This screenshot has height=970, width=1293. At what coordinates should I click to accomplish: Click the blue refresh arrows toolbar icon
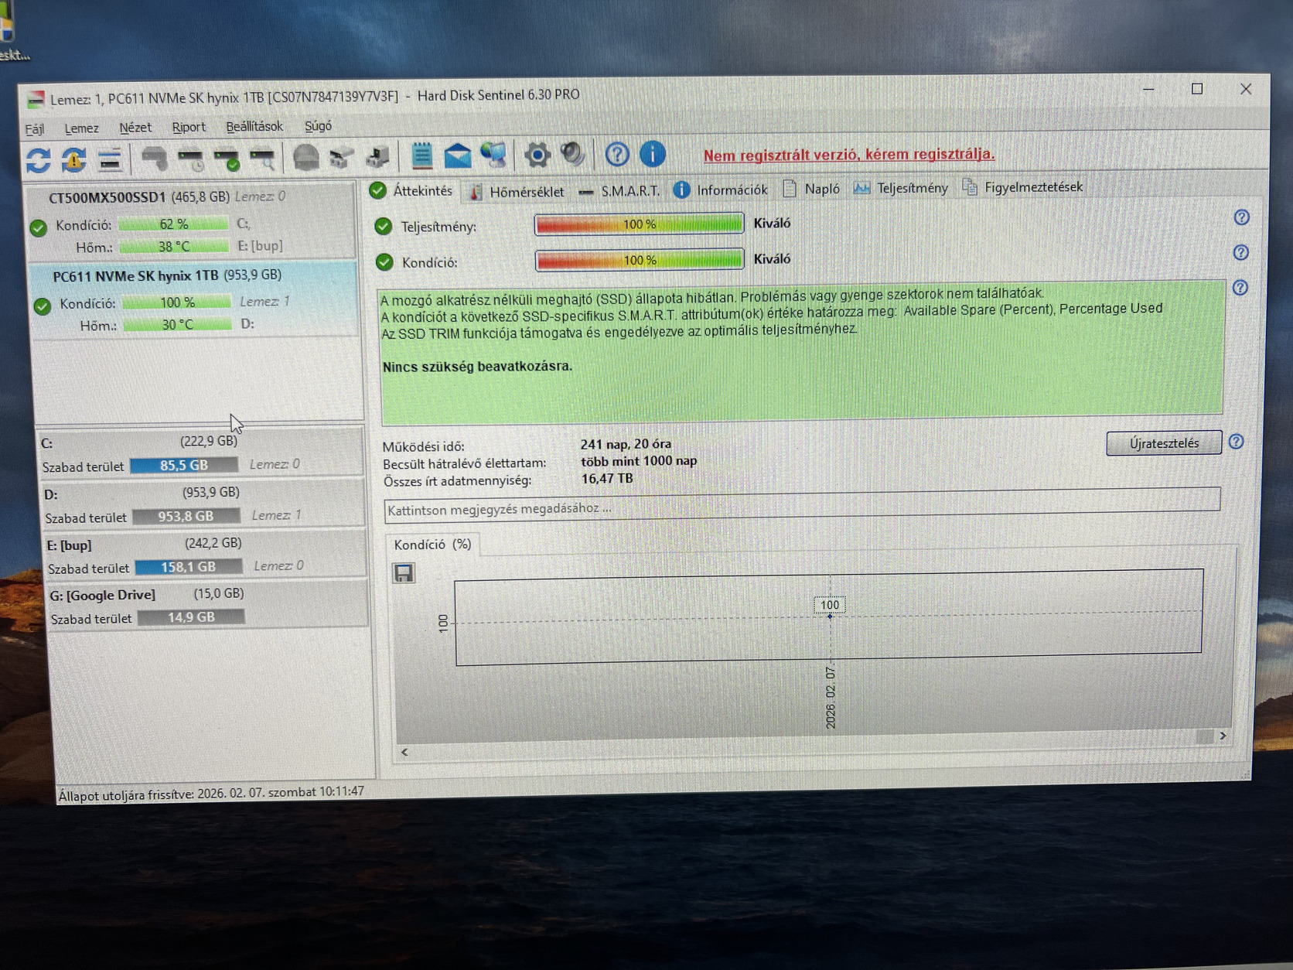coord(39,160)
